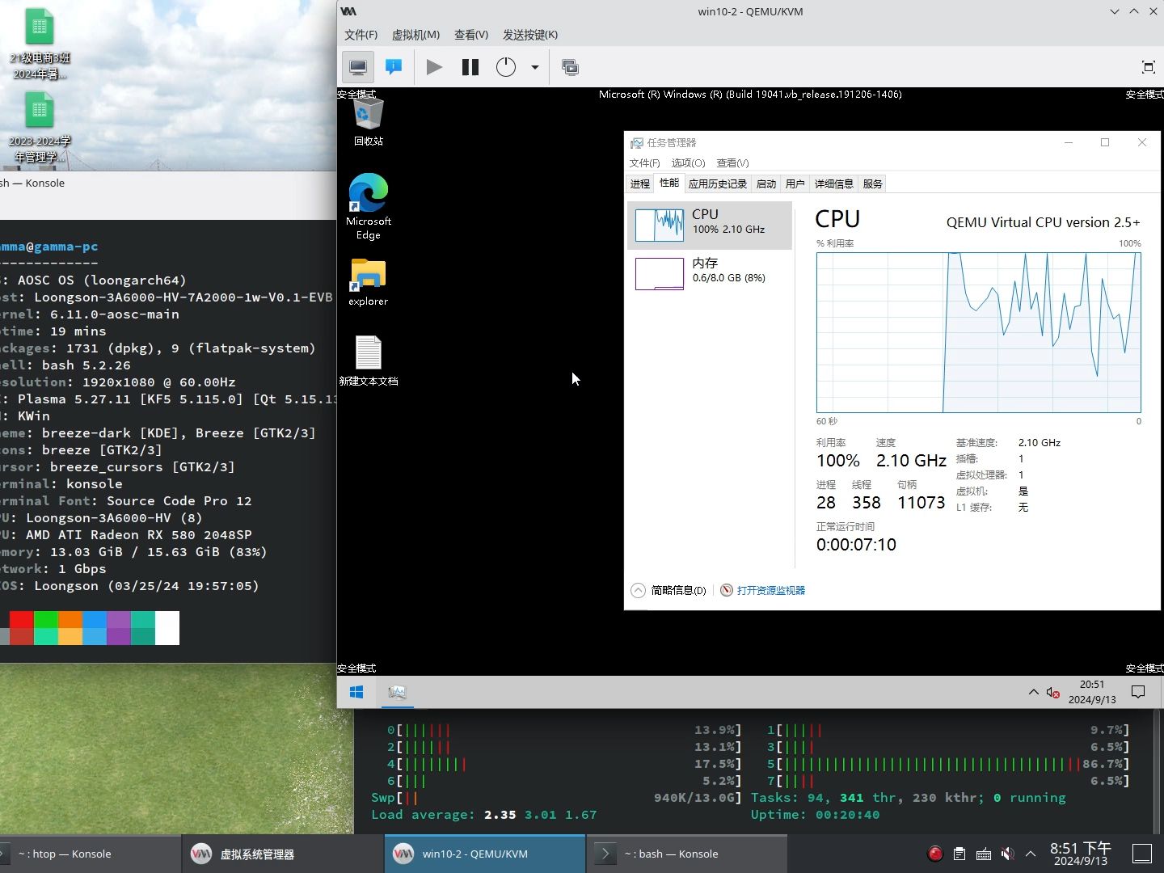Click the red color block in terminal
The image size is (1164, 873).
[x=22, y=628]
